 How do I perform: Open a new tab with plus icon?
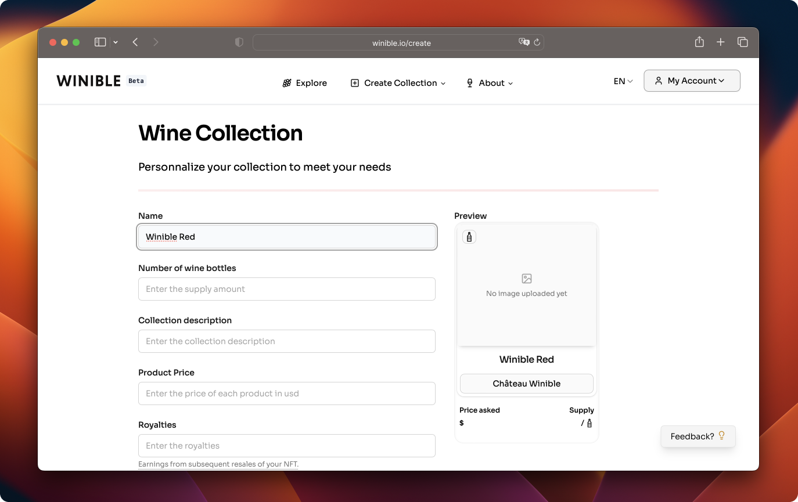721,42
